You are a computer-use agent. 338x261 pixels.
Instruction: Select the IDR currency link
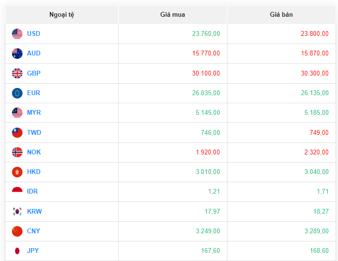click(x=33, y=192)
